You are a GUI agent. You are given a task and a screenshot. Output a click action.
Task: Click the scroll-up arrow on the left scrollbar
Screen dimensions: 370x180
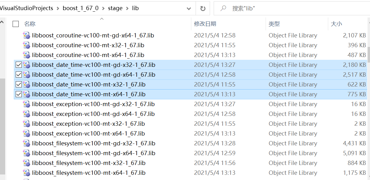point(2,21)
